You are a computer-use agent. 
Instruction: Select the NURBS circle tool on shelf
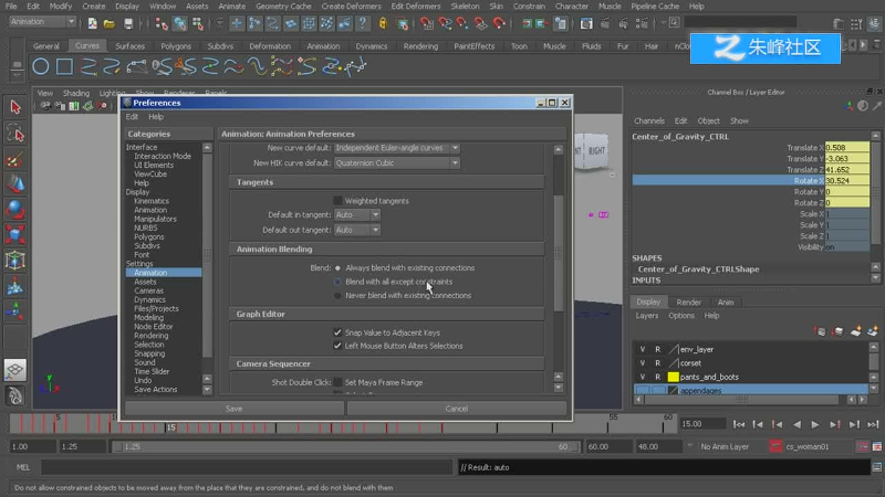click(41, 67)
